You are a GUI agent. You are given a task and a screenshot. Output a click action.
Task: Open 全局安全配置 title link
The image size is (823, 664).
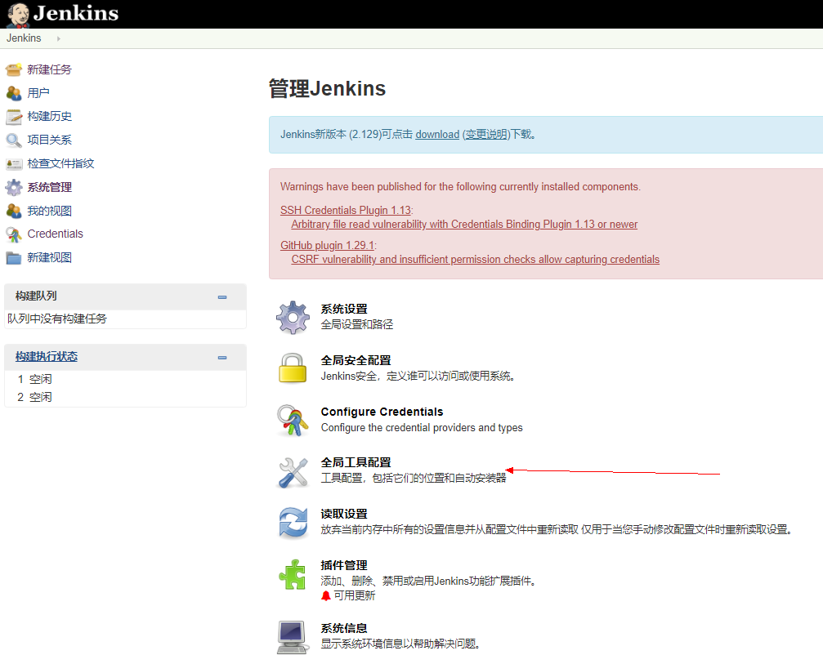(x=356, y=360)
